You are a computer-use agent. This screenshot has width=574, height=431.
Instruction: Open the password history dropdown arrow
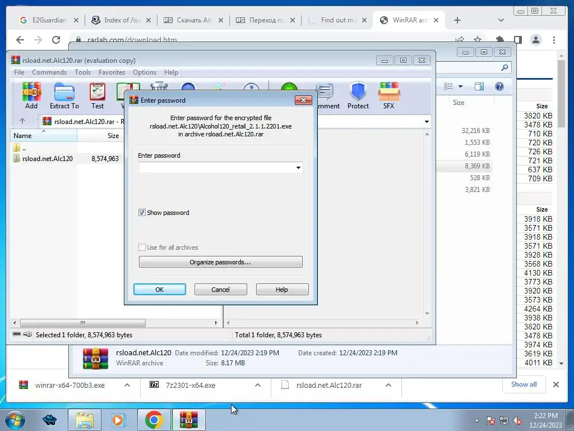pyautogui.click(x=298, y=167)
